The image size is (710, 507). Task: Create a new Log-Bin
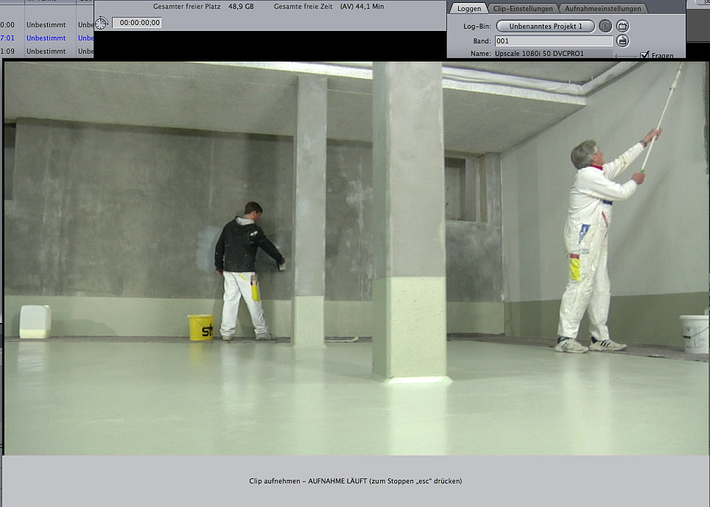(622, 26)
